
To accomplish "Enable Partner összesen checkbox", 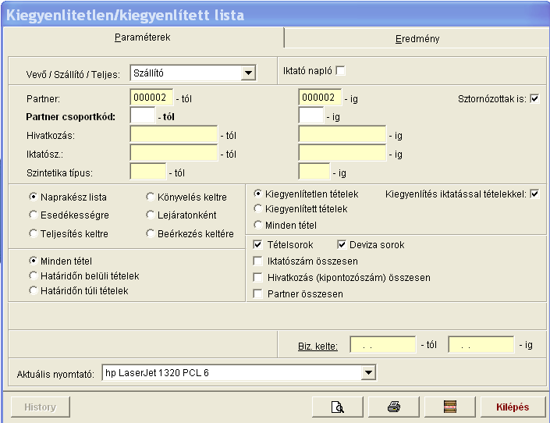I will pyautogui.click(x=257, y=293).
